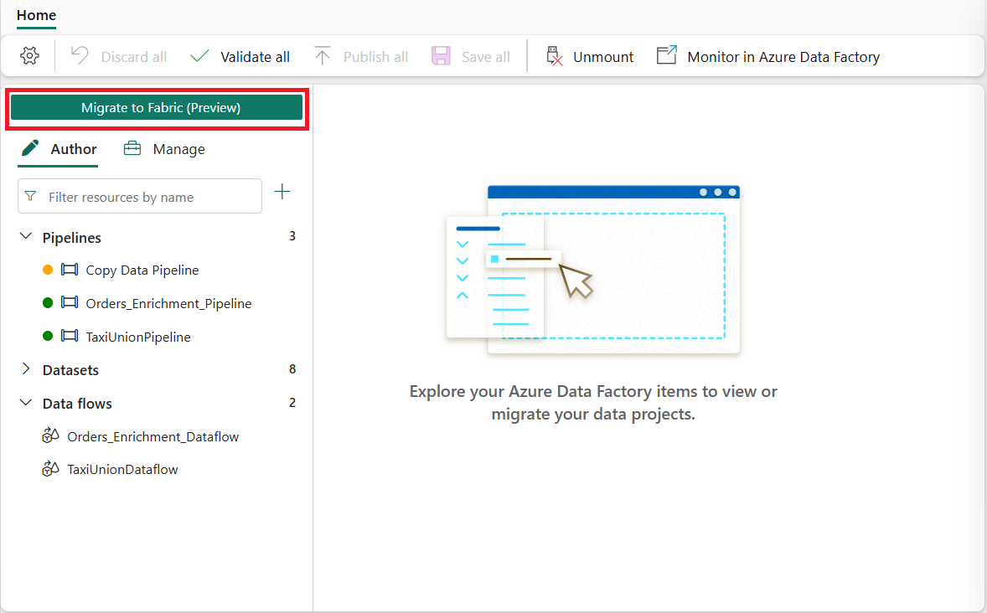The height and width of the screenshot is (613, 987).
Task: Click the Unmount label
Action: 603,57
